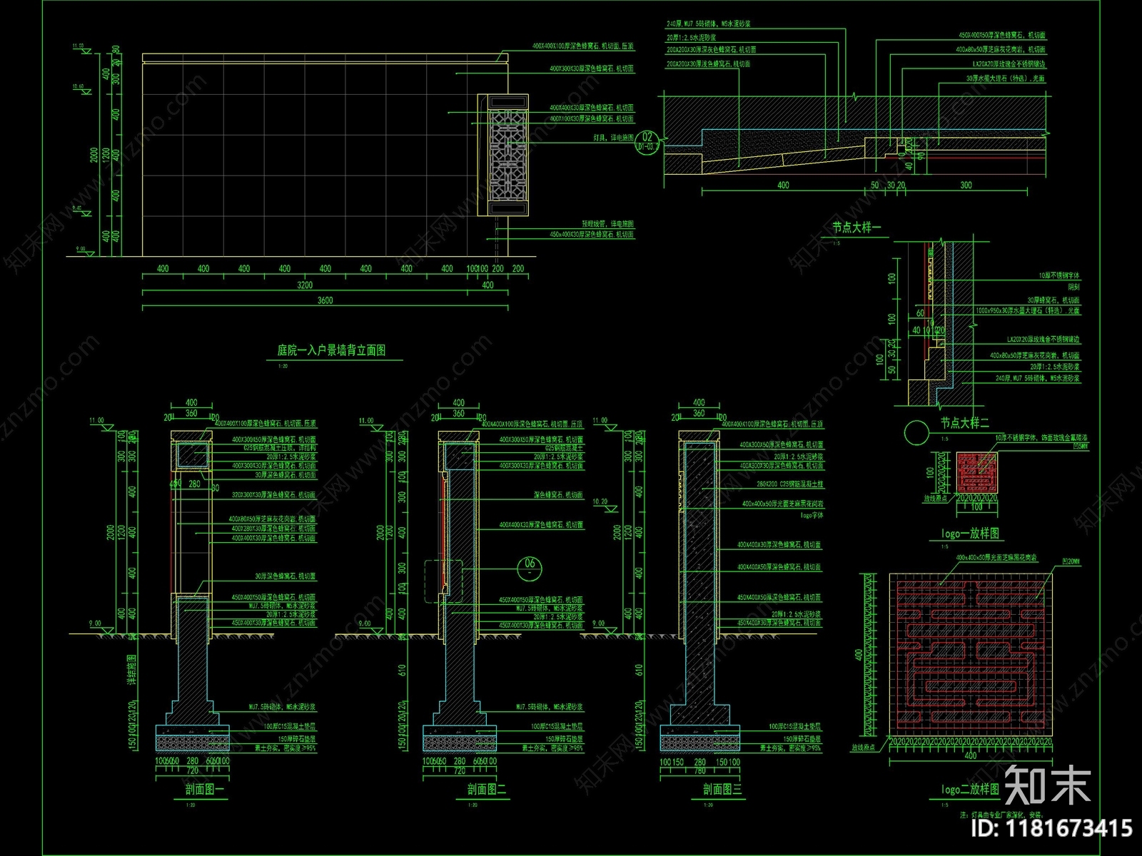The width and height of the screenshot is (1142, 856).
Task: Click 280X200 C25钢筋混凝土柱 label in 剖面图三
Action: pos(790,484)
